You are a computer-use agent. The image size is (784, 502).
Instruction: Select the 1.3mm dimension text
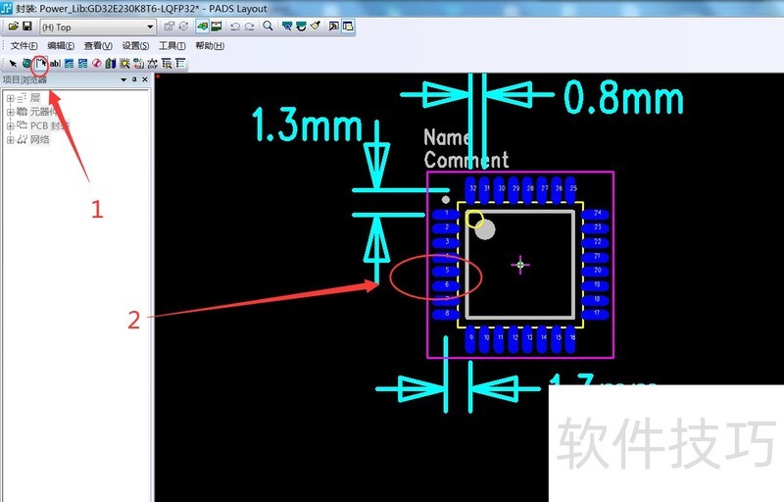pyautogui.click(x=307, y=125)
